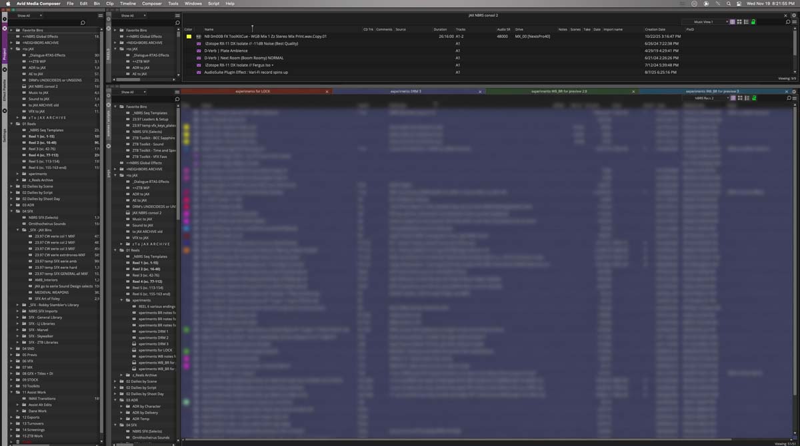Image resolution: width=800 pixels, height=446 pixels.
Task: Select Text view icon in lower experiments bin
Action: click(x=733, y=98)
